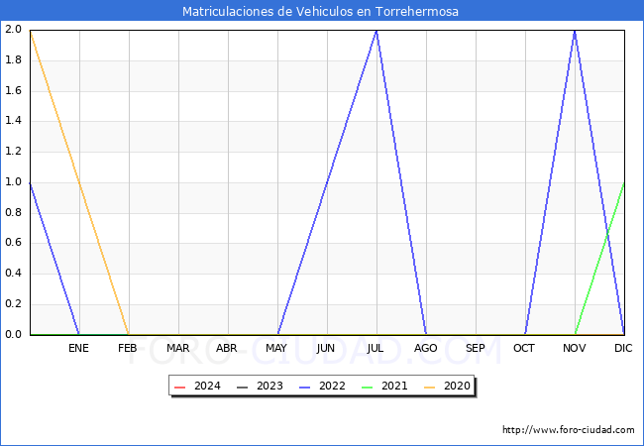644x446 pixels.
Task: Click the 2020 orange legend swatch
Action: pos(430,387)
